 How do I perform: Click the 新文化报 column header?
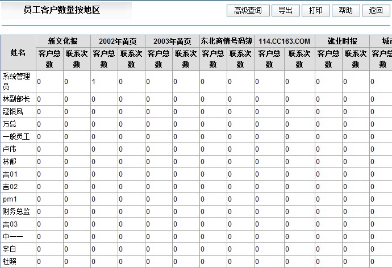pos(62,41)
